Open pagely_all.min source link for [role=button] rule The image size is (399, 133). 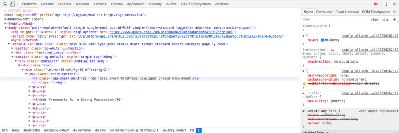370,50
